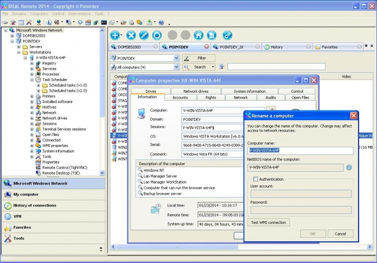
Task: Open the Open Files tab
Action: click(x=300, y=97)
